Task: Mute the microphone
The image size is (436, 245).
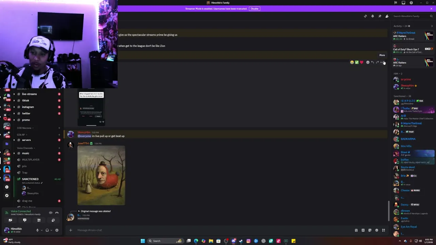Action: (37, 230)
